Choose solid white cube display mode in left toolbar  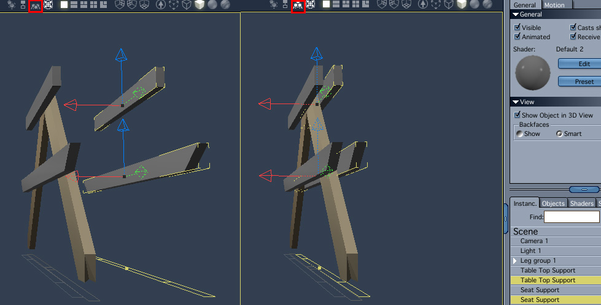(200, 4)
